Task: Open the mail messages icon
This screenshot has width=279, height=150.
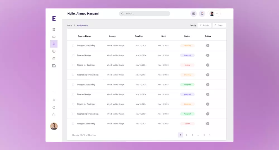Action: pyautogui.click(x=194, y=14)
